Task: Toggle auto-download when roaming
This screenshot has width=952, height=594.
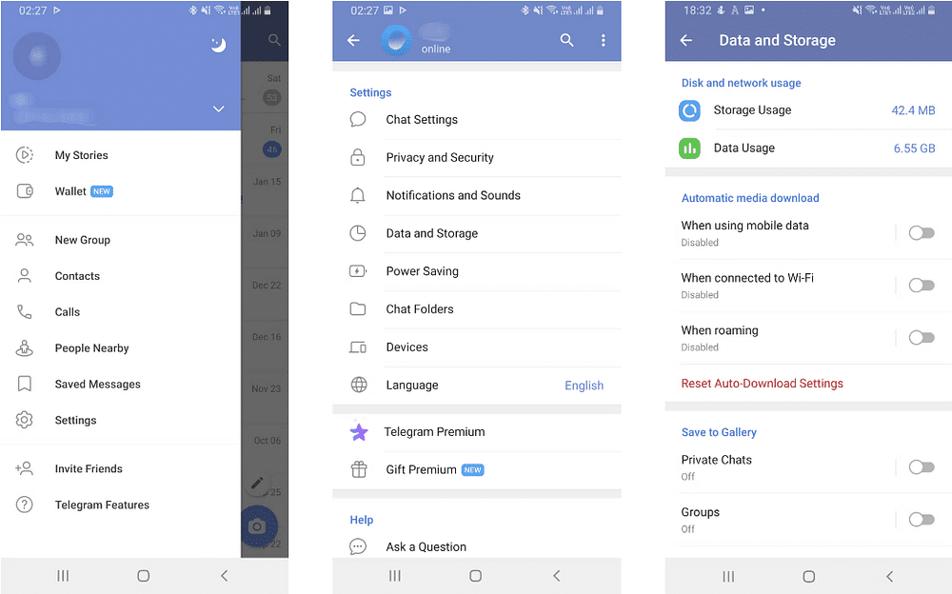Action: pos(921,338)
